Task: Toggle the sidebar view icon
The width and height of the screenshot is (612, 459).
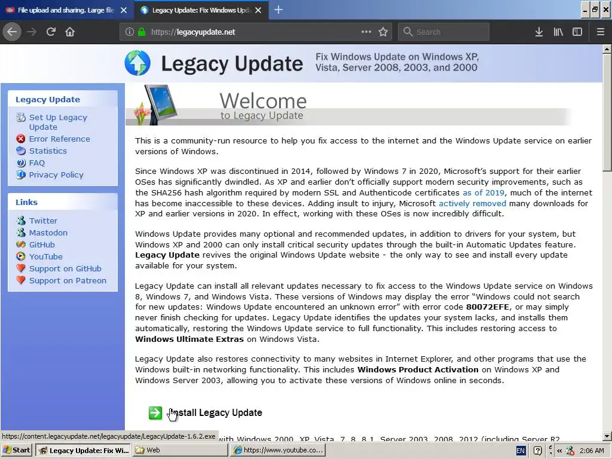Action: tap(577, 32)
